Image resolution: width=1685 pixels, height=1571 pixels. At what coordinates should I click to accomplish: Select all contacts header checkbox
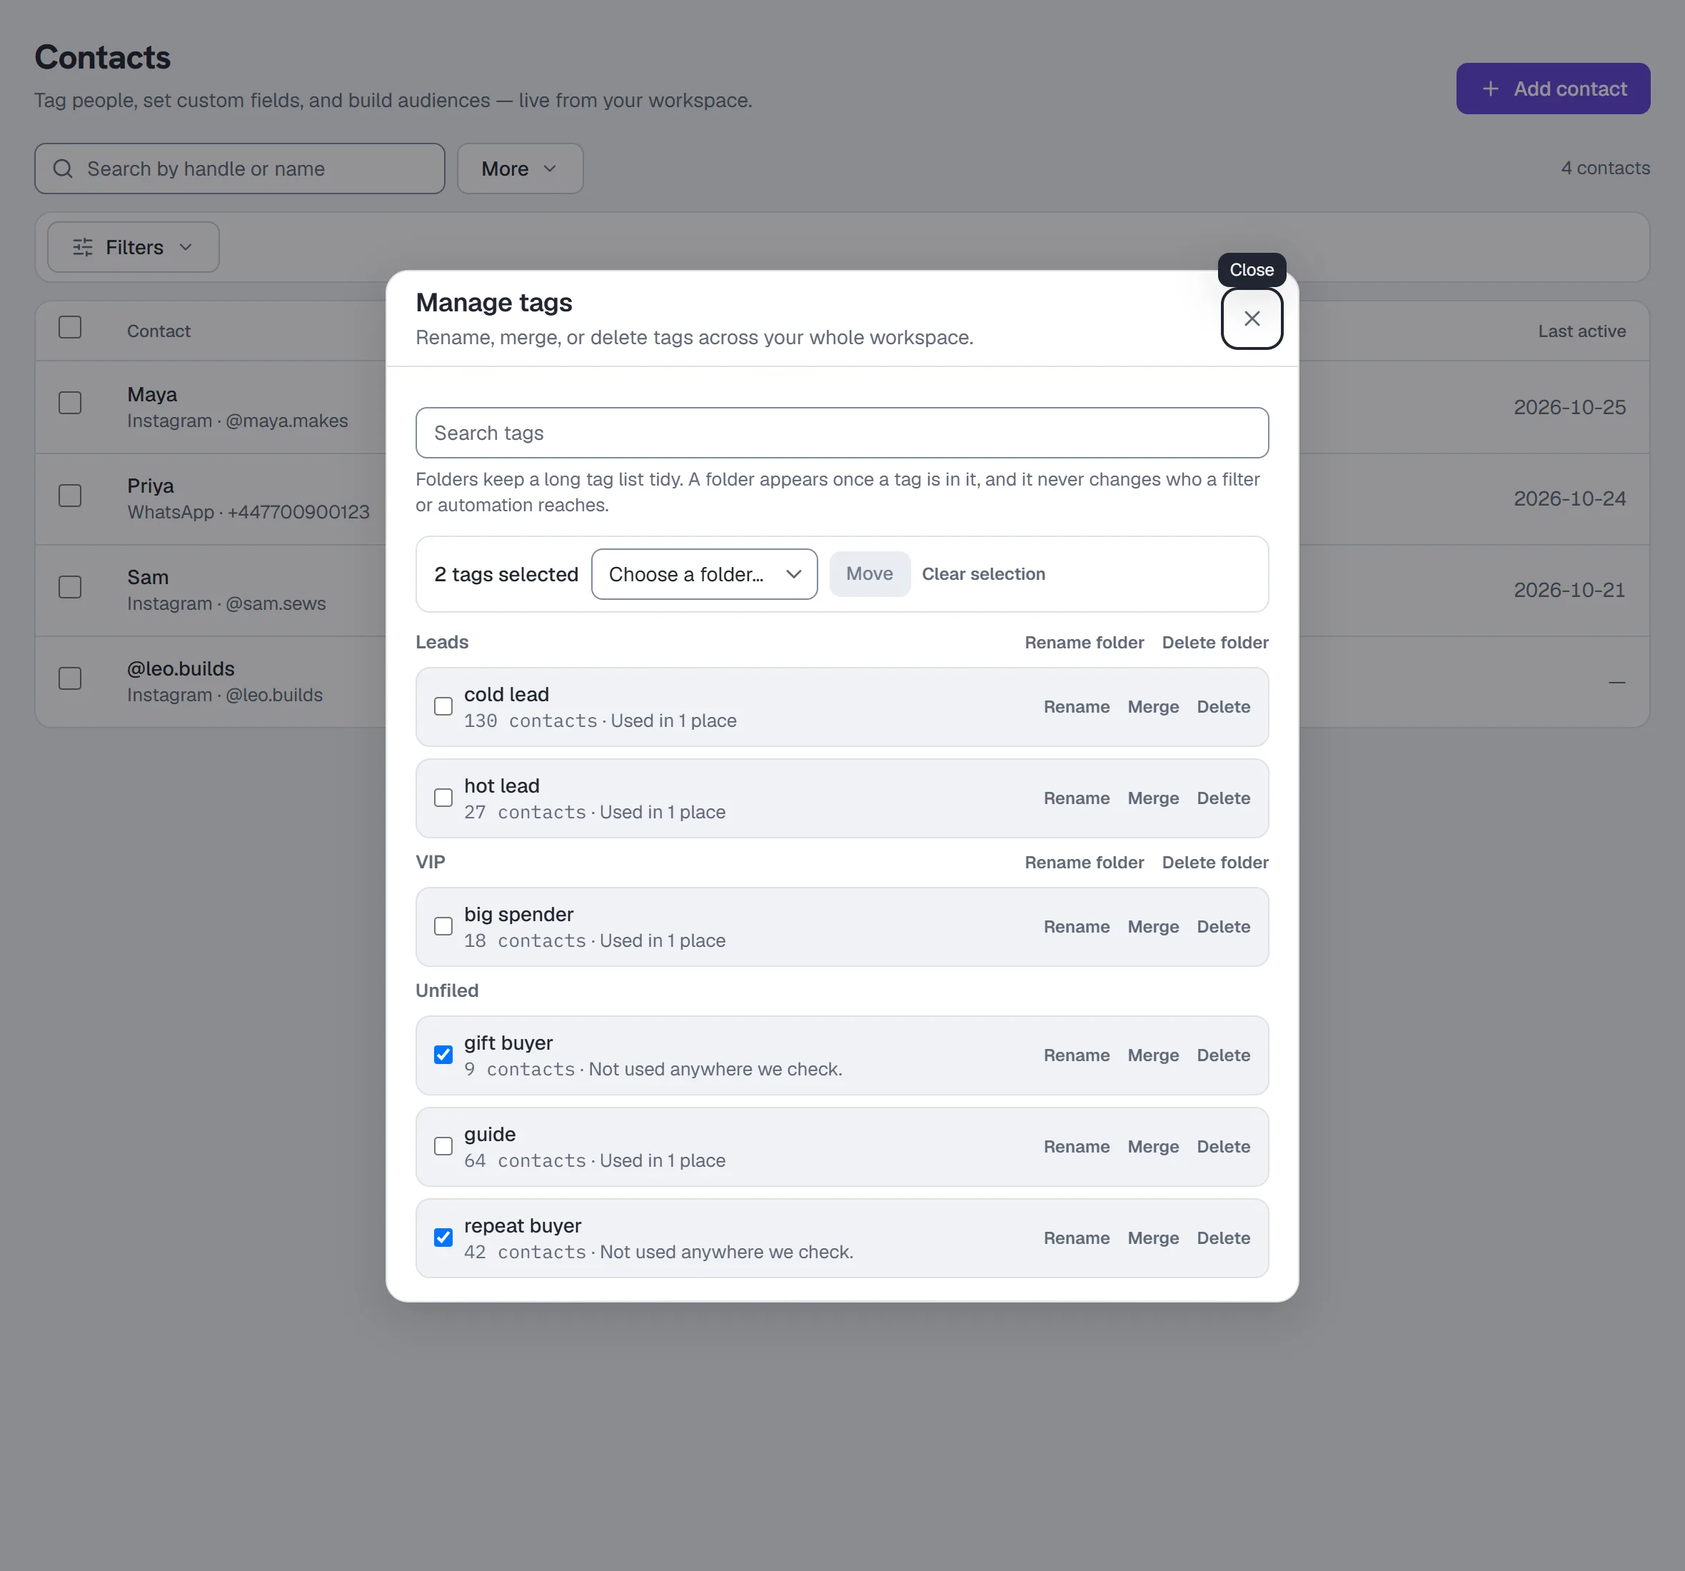click(x=71, y=328)
